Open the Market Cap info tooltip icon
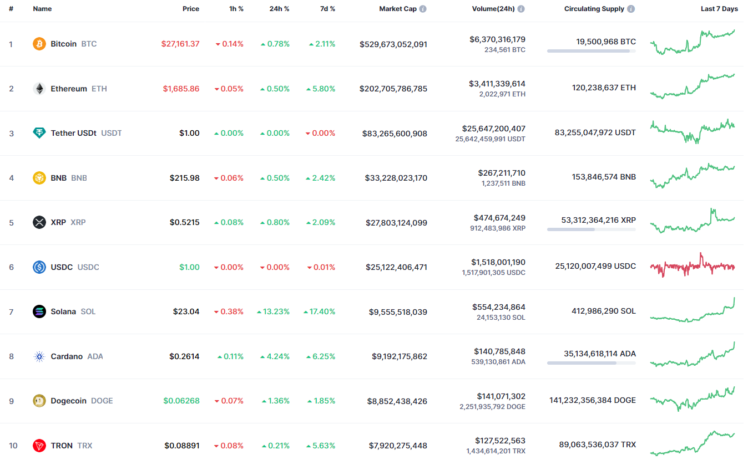This screenshot has width=753, height=465. coord(423,9)
